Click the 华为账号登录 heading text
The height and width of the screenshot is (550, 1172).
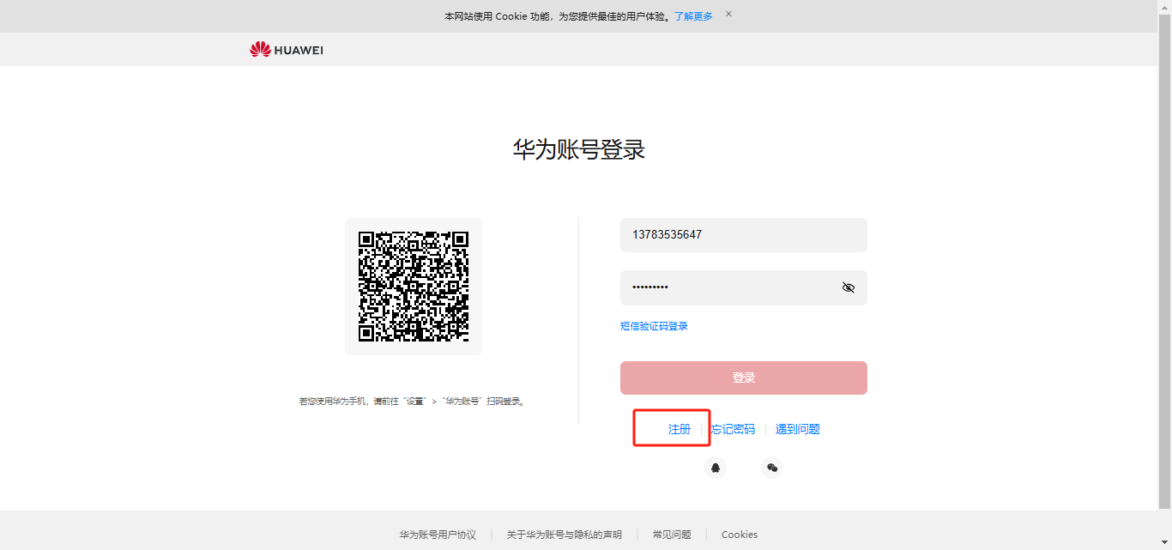(x=579, y=150)
